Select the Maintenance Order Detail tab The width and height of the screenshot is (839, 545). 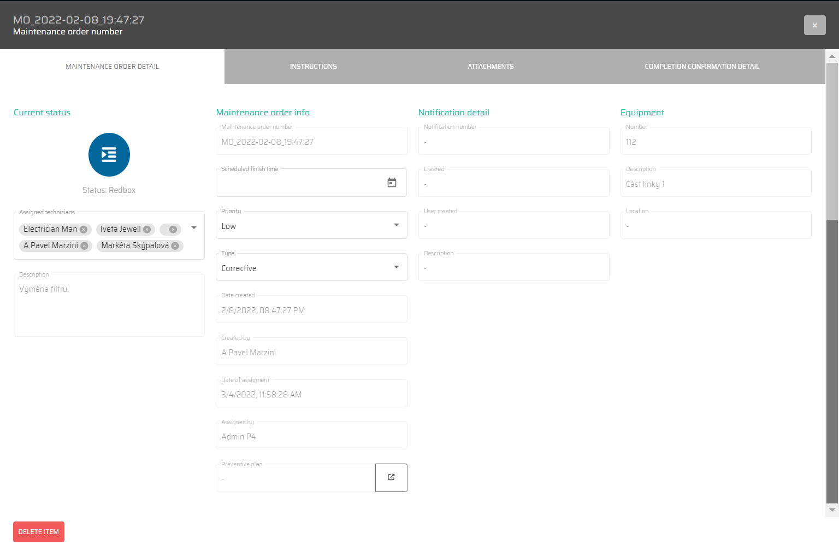(112, 67)
